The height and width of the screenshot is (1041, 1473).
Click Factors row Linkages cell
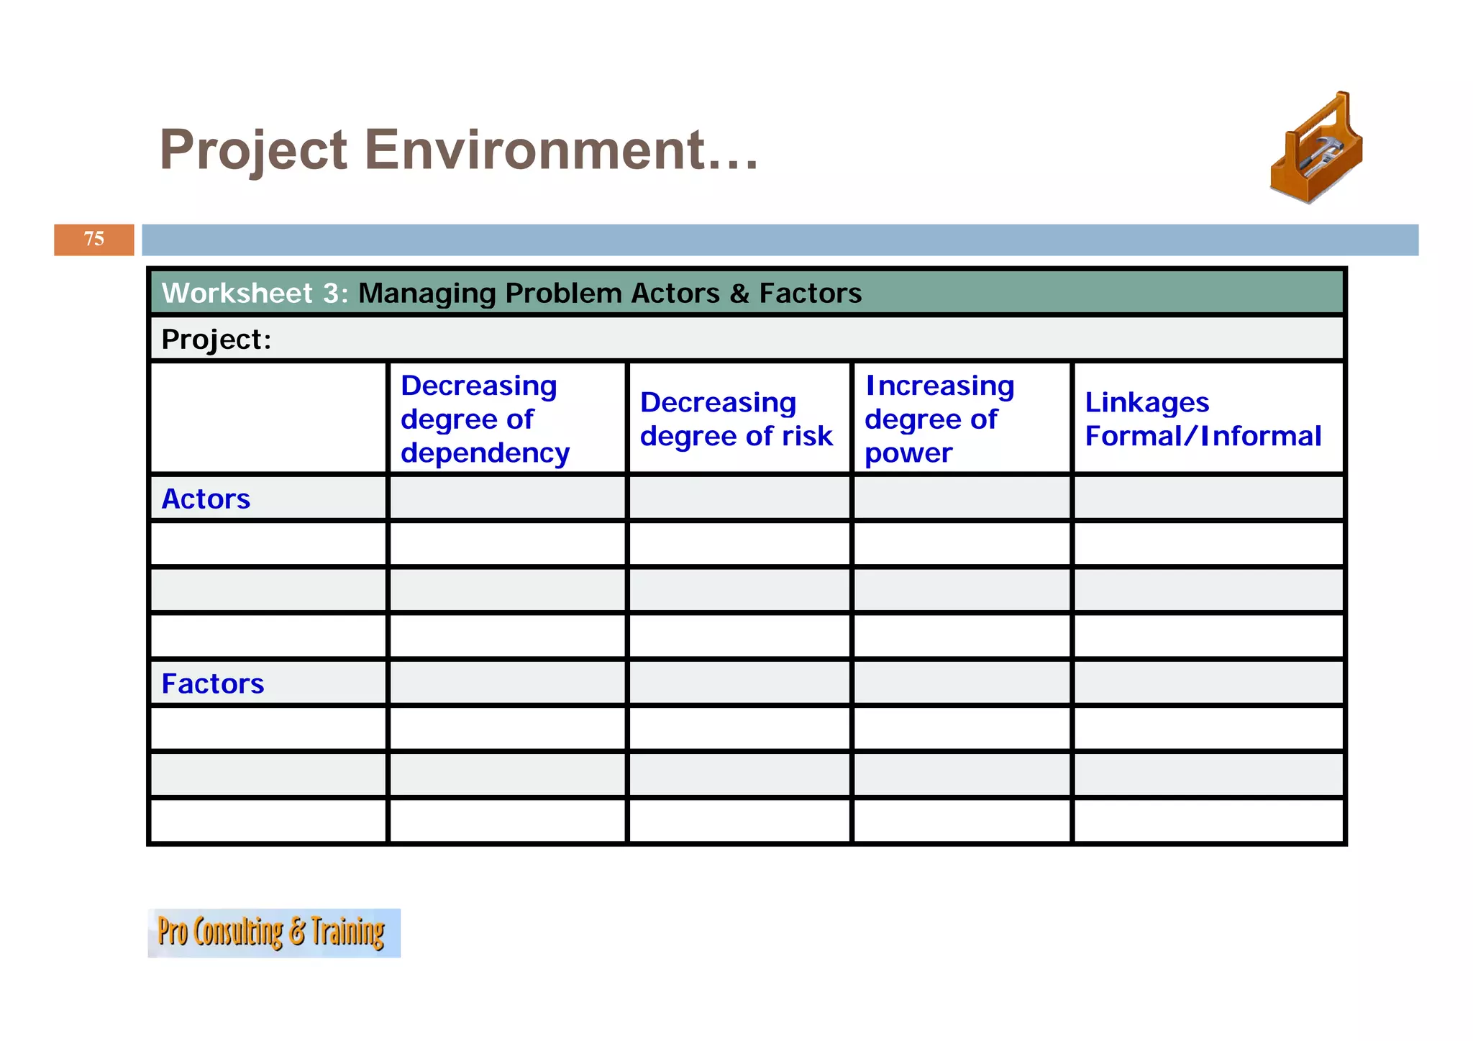click(1208, 683)
